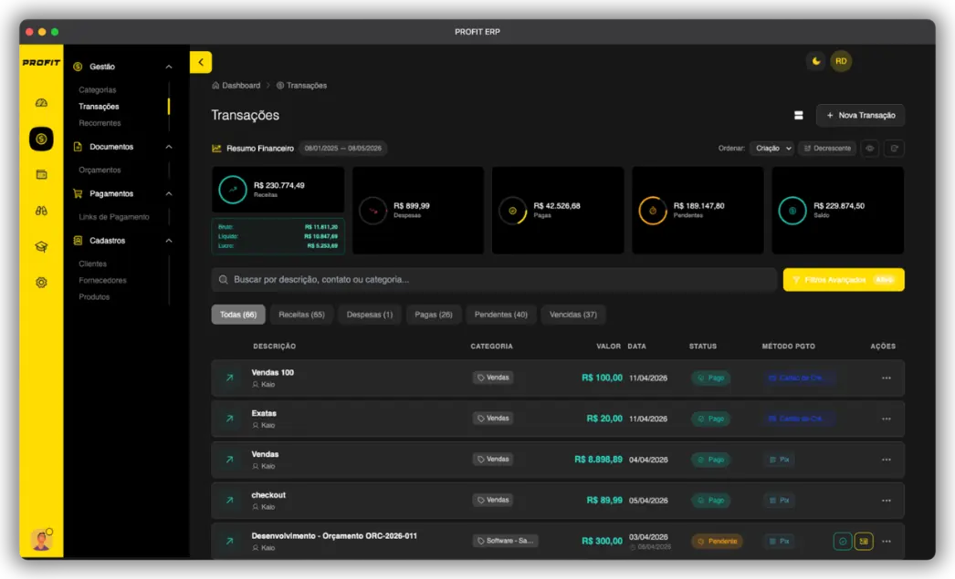The width and height of the screenshot is (955, 579).
Task: Click income arrow icon of checkout row
Action: click(x=229, y=500)
